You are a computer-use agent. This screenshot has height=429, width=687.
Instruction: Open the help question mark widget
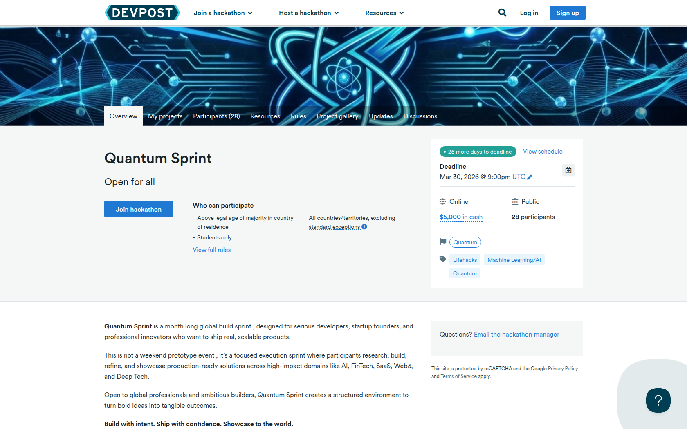[x=658, y=400]
